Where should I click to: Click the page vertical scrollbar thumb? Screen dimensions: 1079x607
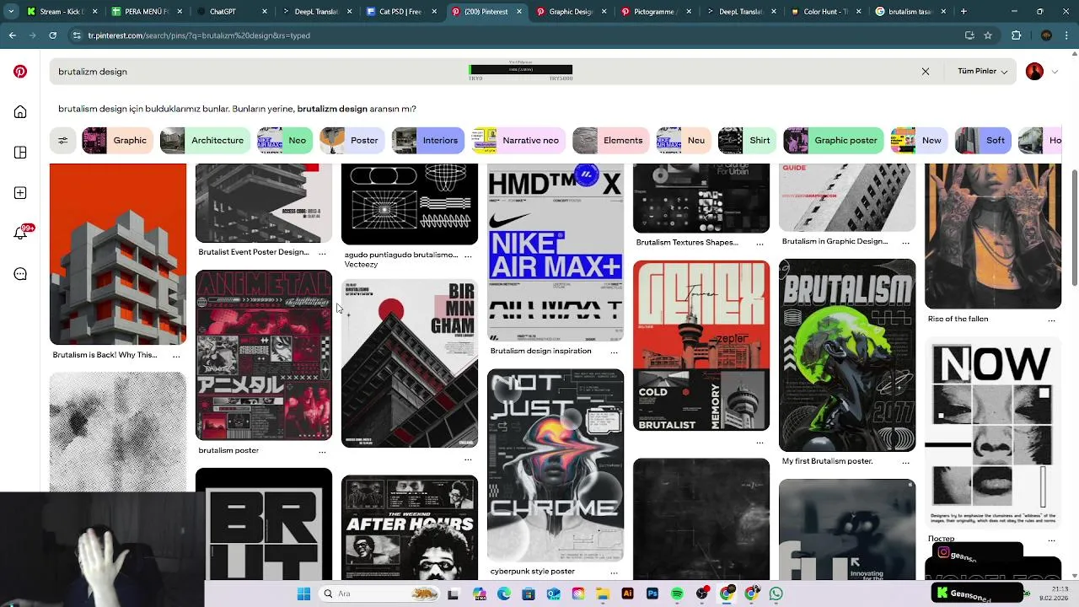coord(1074,228)
